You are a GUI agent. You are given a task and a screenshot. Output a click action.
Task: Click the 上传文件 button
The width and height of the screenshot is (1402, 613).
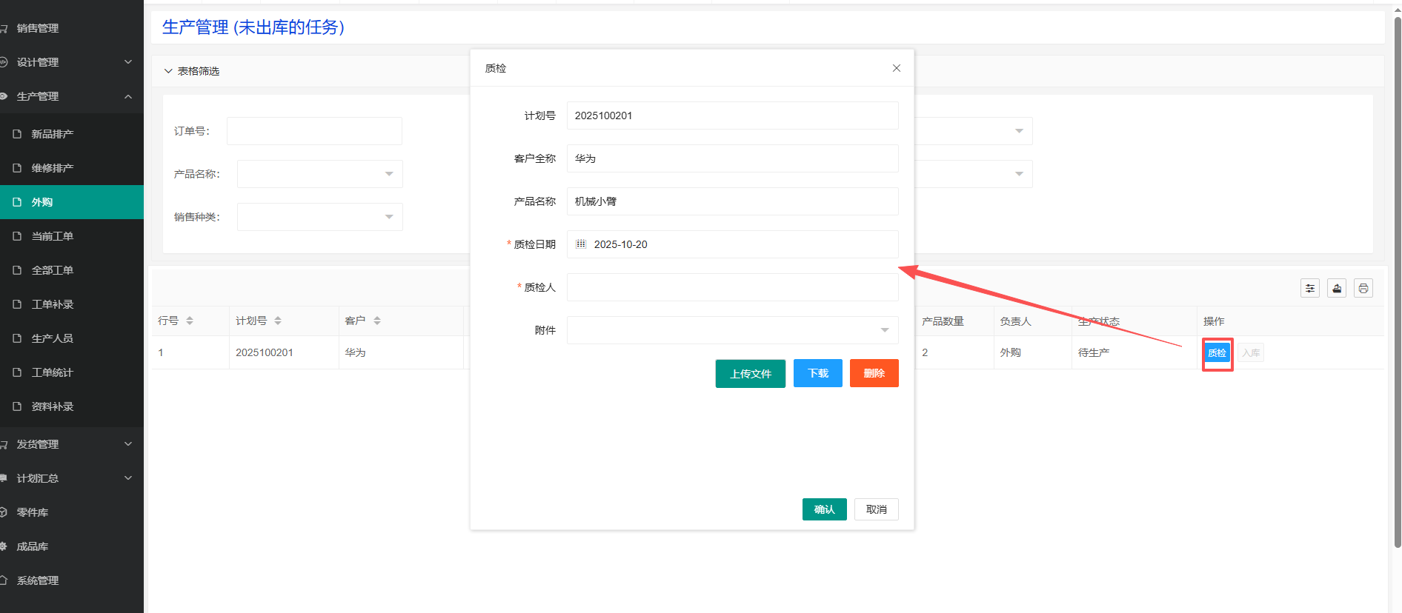(x=750, y=374)
